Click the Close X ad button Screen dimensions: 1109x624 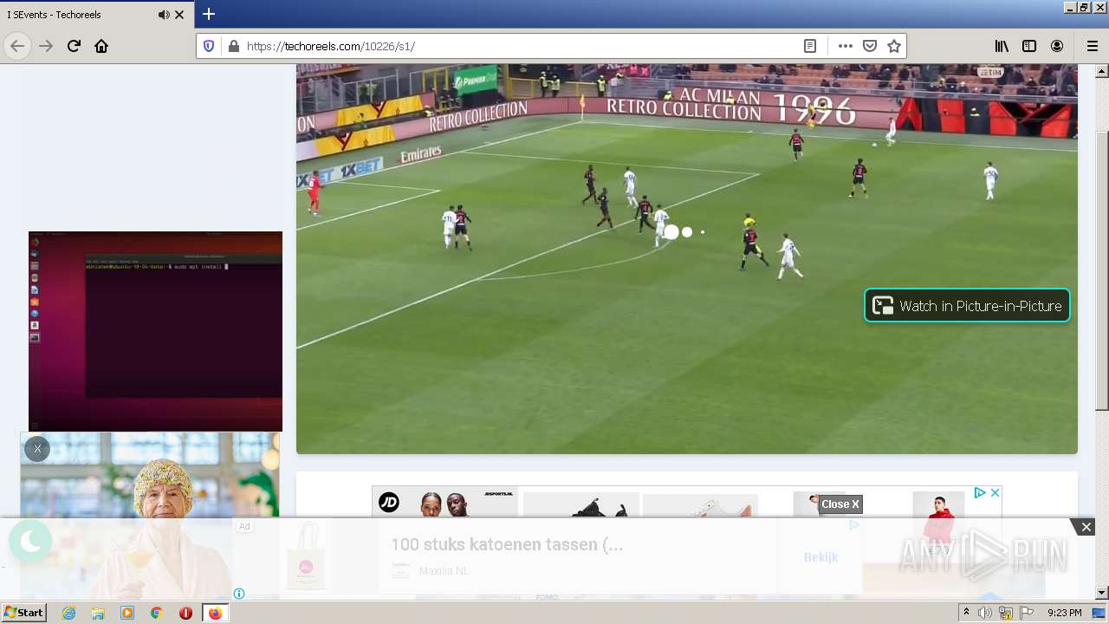point(840,504)
